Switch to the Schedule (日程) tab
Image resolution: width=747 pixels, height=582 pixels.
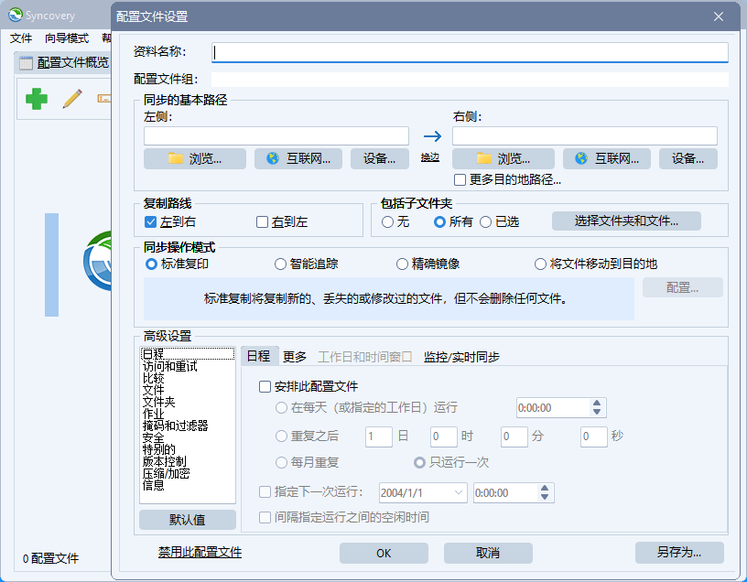coord(259,356)
